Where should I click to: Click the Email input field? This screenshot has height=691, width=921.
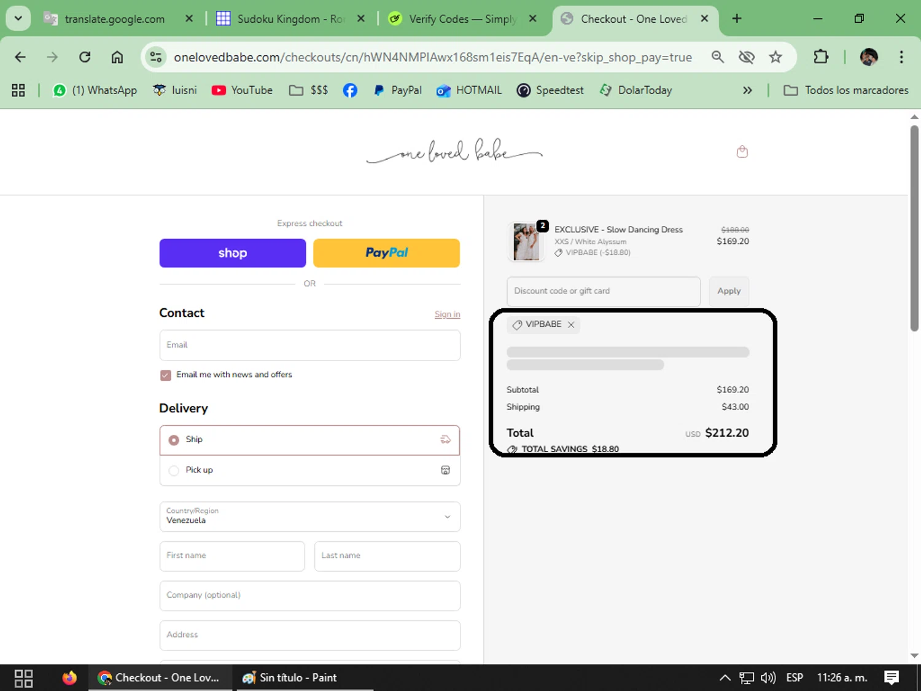pos(310,345)
